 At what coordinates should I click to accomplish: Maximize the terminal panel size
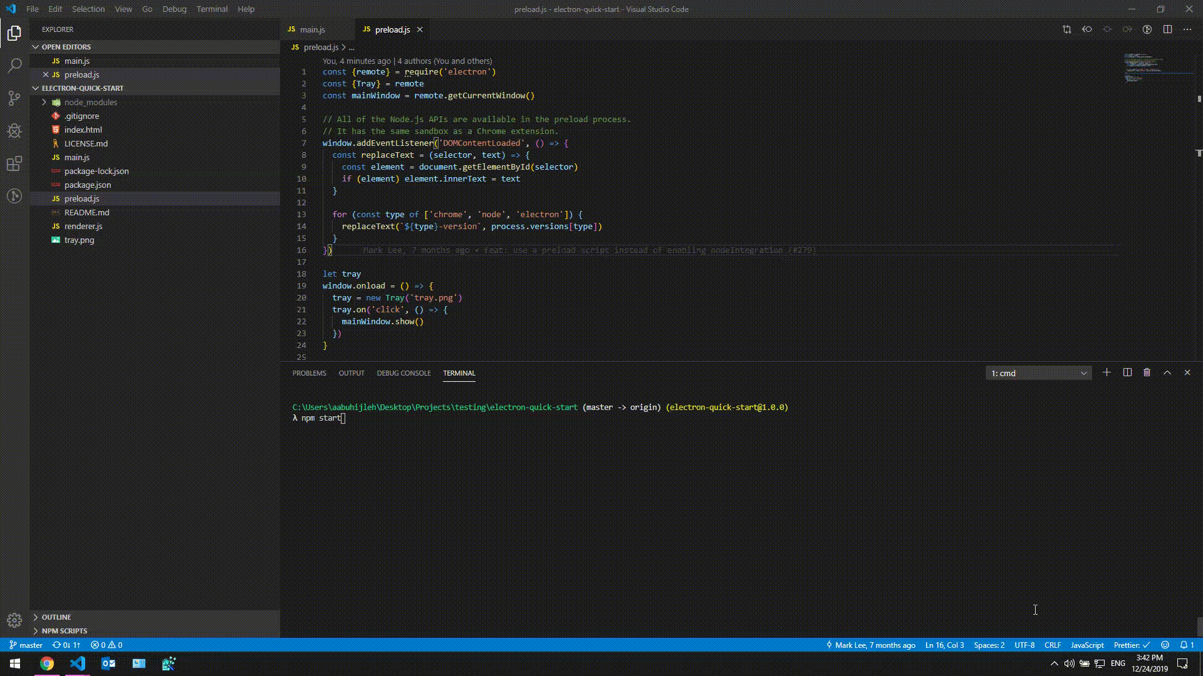(1167, 372)
